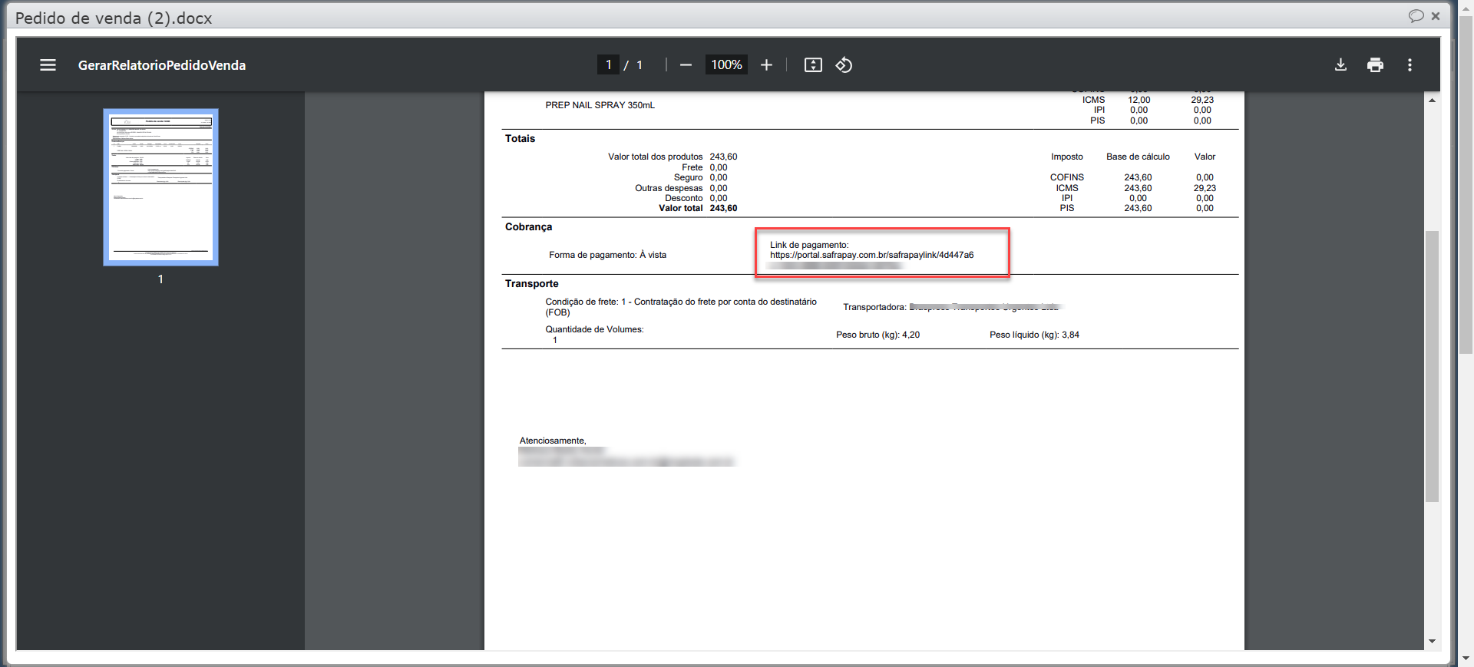Click the GerarRelatorioPedidoVenda document title
The width and height of the screenshot is (1474, 667).
coord(162,65)
